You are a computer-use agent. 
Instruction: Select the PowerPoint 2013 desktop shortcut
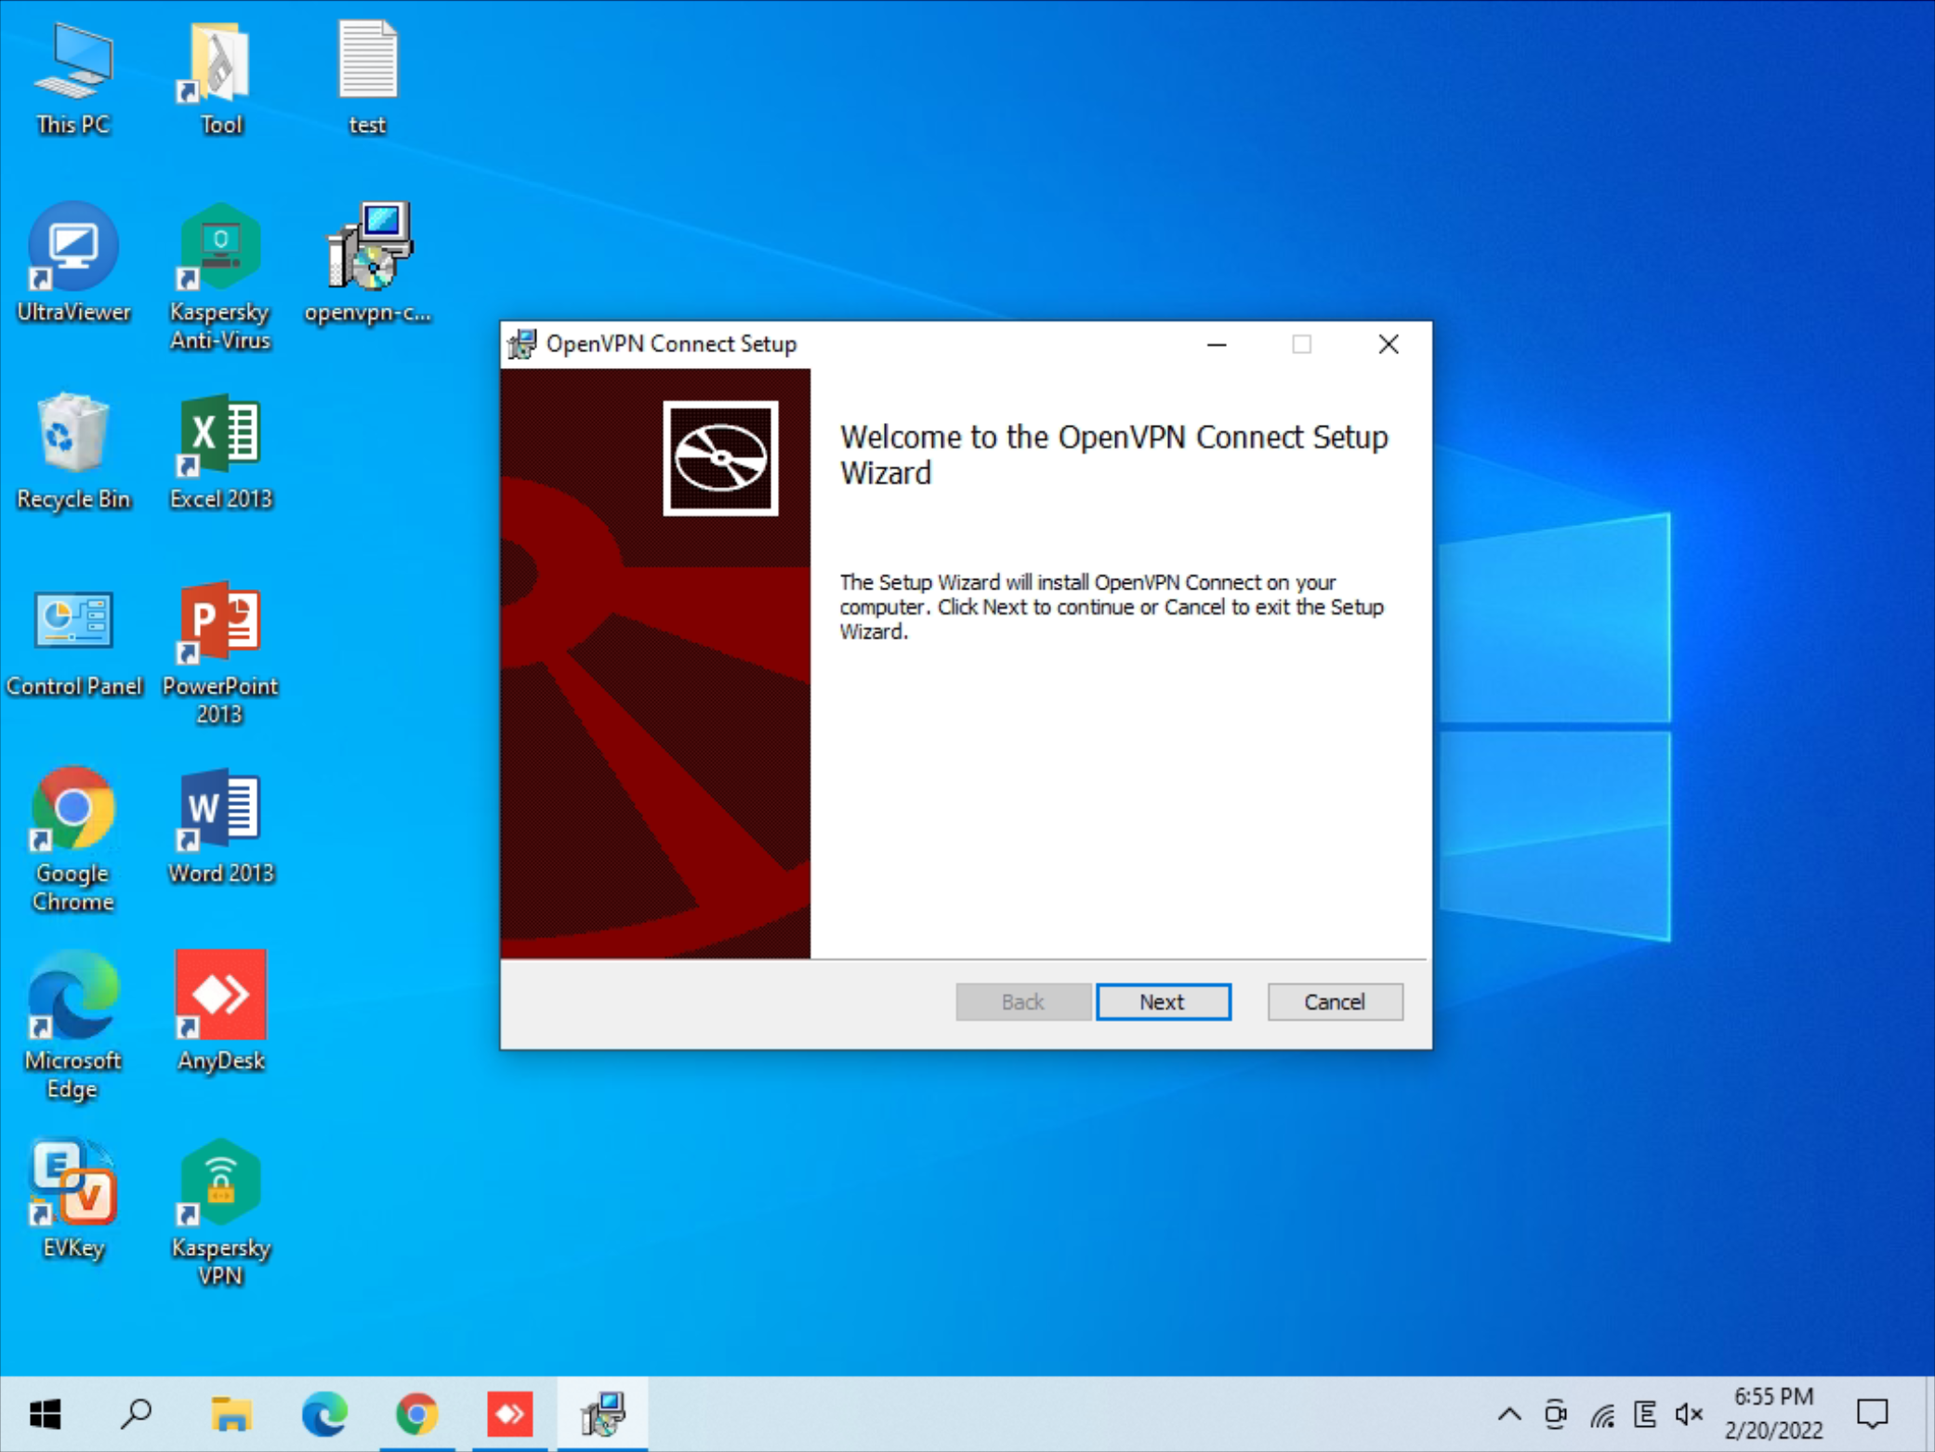tap(220, 623)
